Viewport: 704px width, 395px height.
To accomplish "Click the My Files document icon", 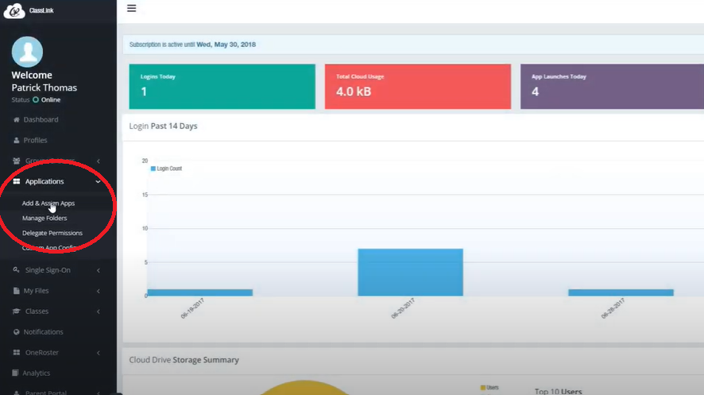I will pyautogui.click(x=17, y=291).
